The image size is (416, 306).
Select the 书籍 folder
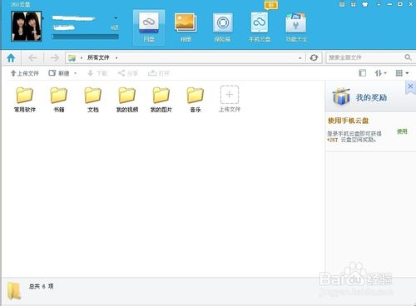[x=59, y=99]
